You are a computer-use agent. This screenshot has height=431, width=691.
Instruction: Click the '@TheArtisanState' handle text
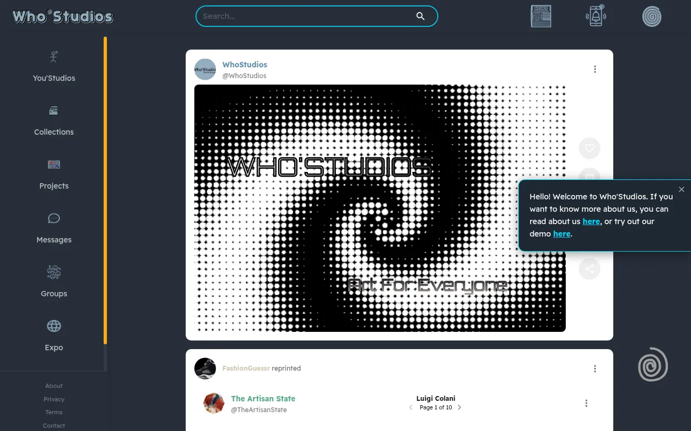coord(259,410)
